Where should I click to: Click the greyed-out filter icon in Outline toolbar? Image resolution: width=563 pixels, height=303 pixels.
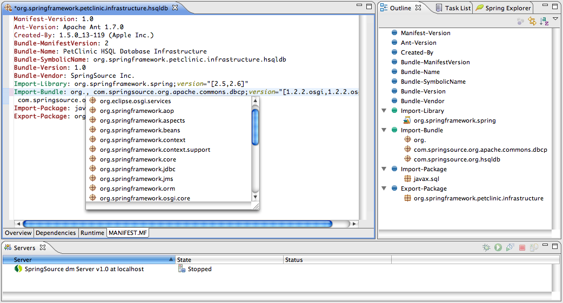click(520, 22)
